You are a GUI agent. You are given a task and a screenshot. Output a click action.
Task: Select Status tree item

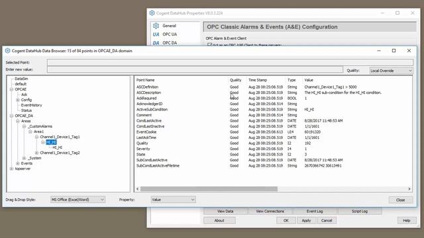coord(26,110)
